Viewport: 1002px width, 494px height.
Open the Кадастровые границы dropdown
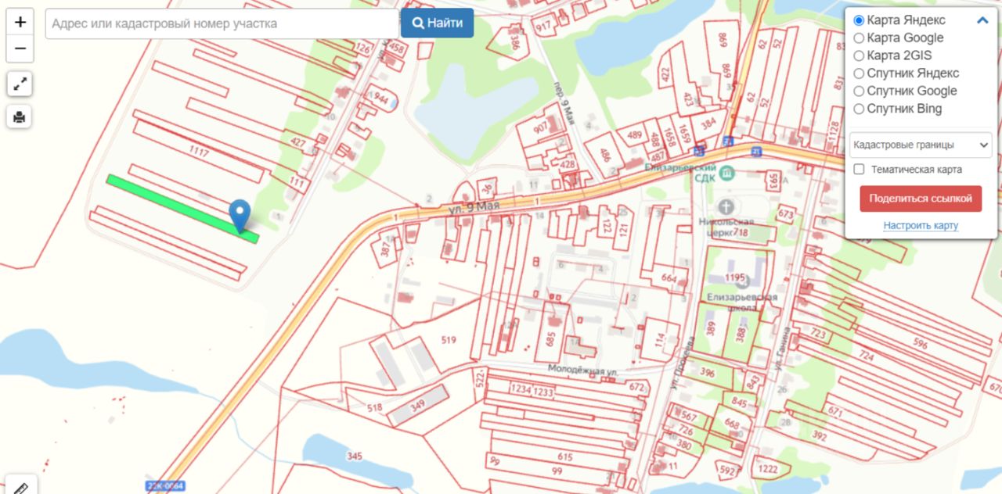tap(921, 145)
